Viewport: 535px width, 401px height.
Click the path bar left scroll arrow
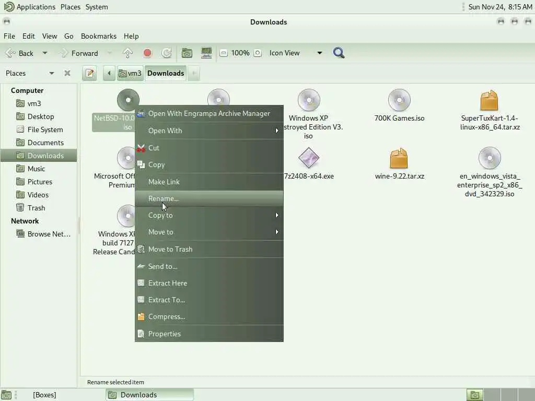click(109, 73)
